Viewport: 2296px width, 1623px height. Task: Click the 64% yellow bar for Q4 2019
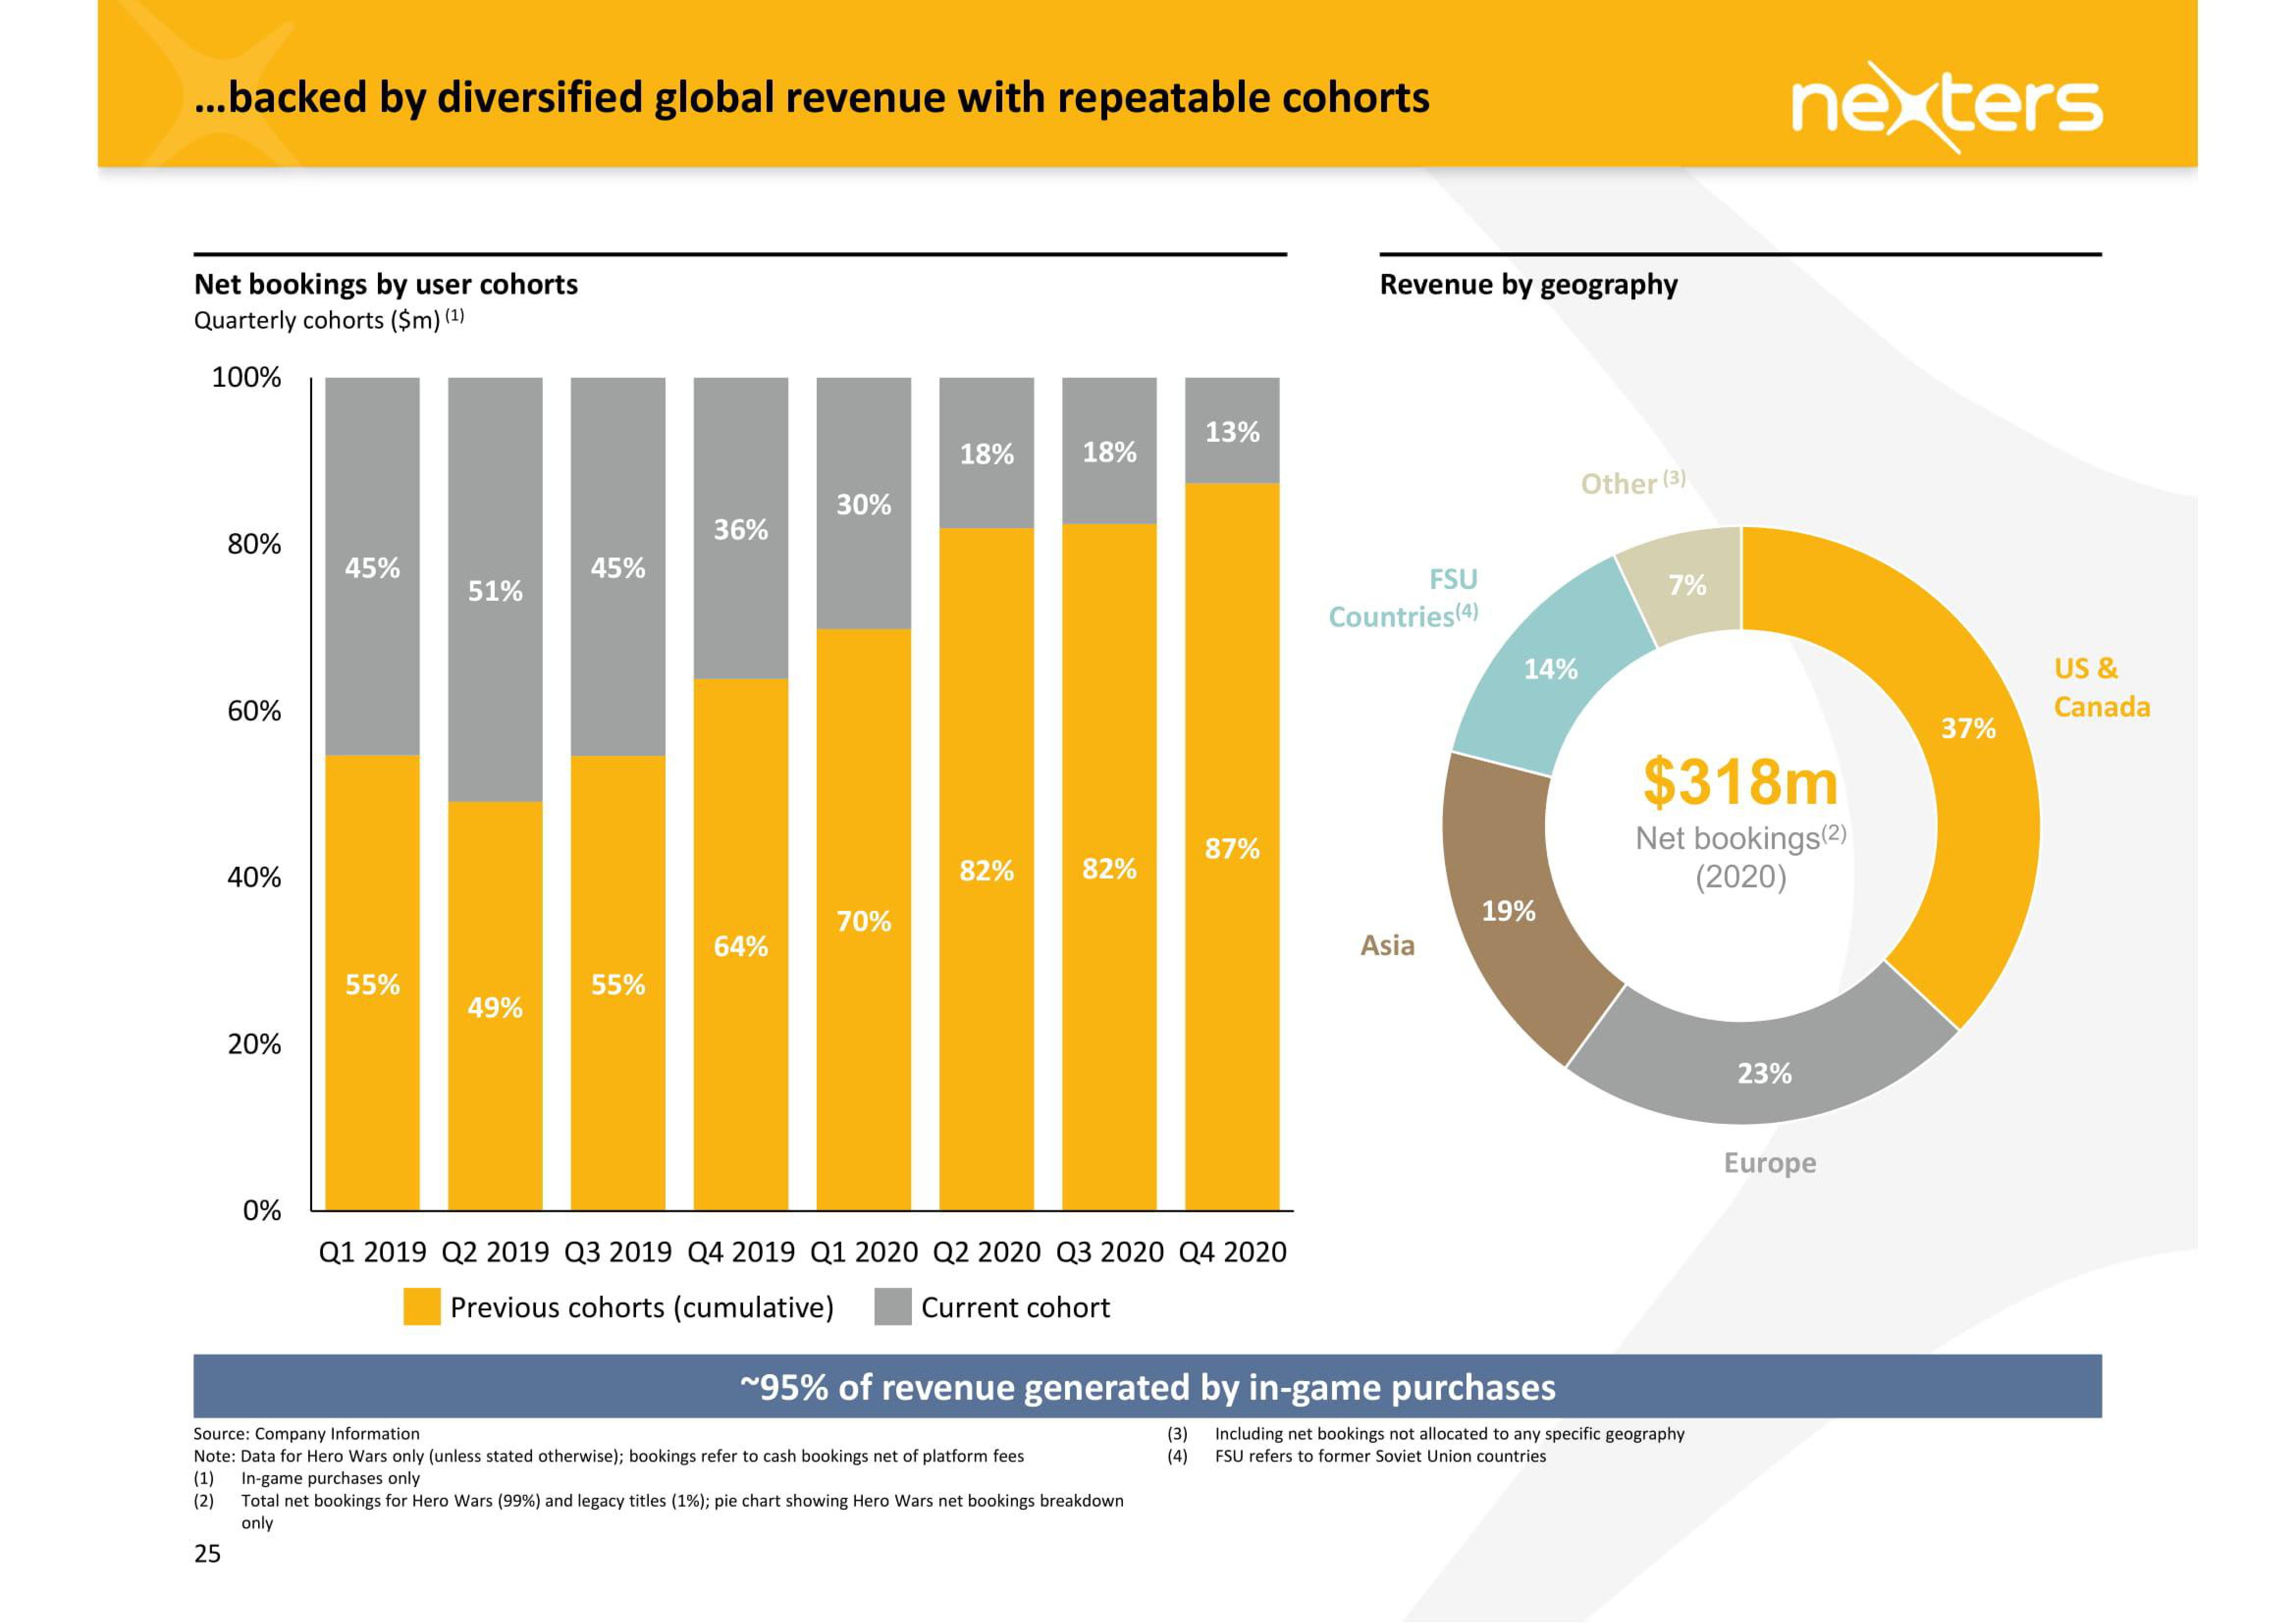741,945
